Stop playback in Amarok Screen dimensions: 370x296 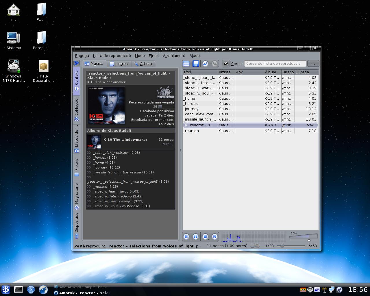(x=205, y=236)
